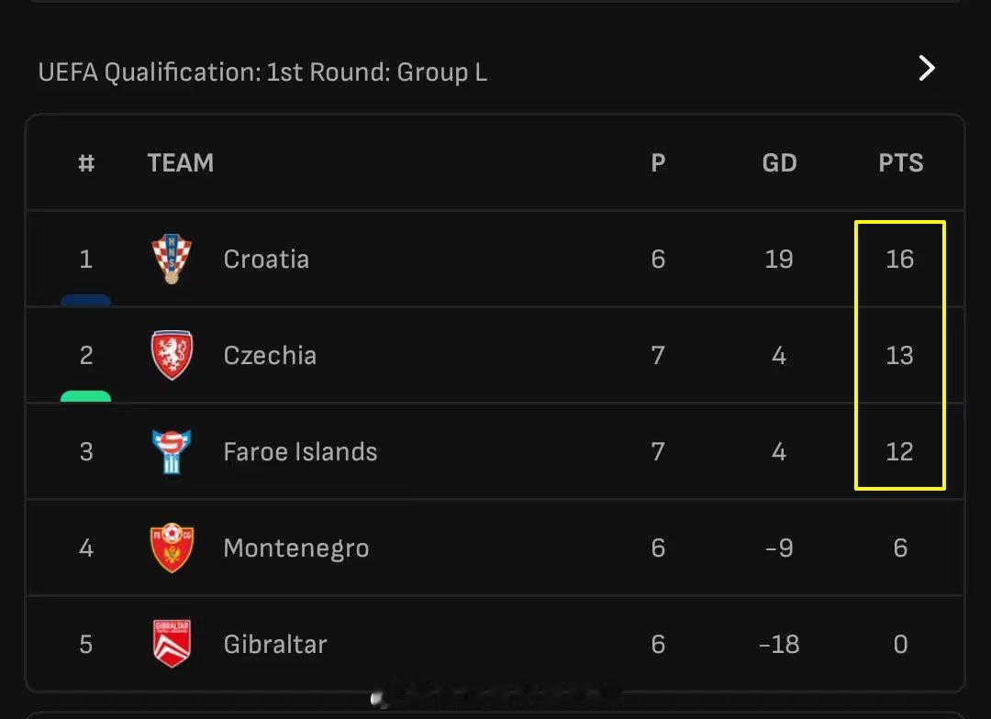Click the Montenegro team crest icon
The image size is (991, 719).
[172, 548]
